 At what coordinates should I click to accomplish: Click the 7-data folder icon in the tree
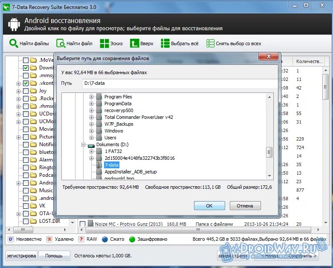click(x=99, y=165)
